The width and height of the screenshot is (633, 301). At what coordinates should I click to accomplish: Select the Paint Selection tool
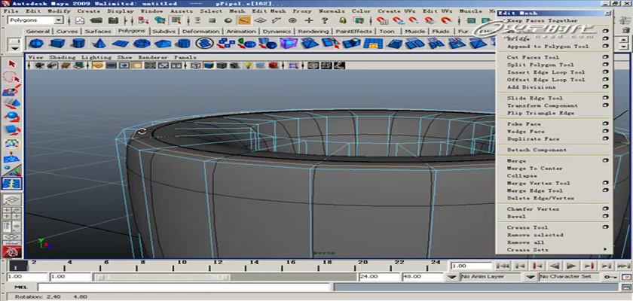[x=12, y=90]
